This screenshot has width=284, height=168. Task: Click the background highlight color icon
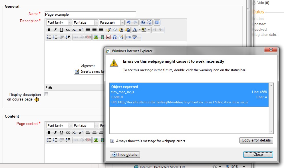144,30
